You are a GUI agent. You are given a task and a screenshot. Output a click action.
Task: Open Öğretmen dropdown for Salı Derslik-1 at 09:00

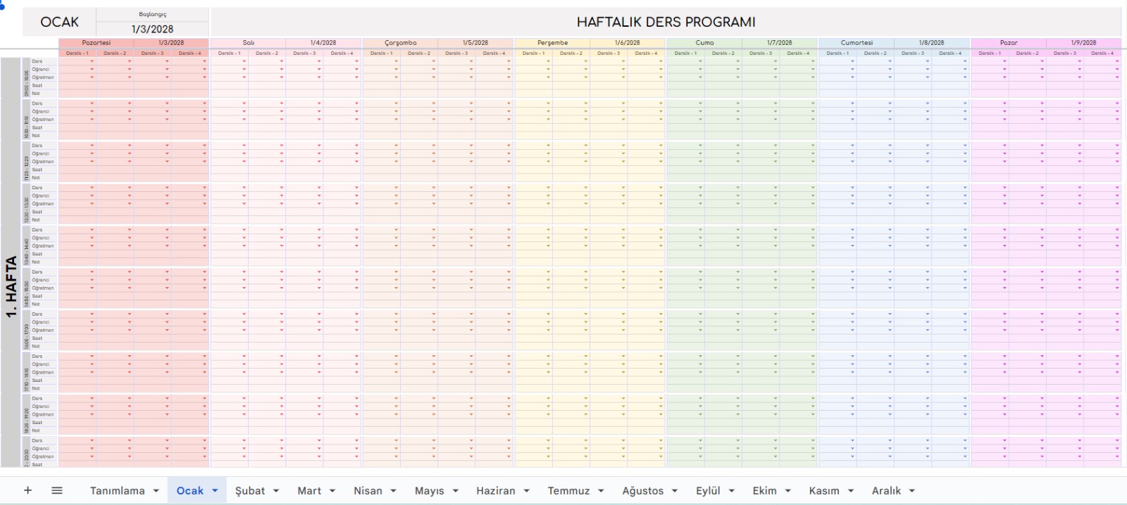244,77
